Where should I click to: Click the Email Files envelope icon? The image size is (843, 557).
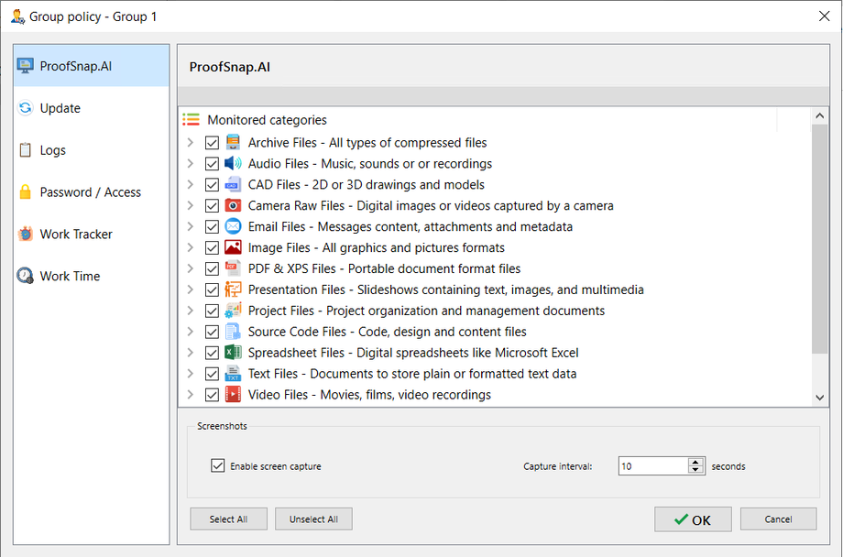point(233,226)
